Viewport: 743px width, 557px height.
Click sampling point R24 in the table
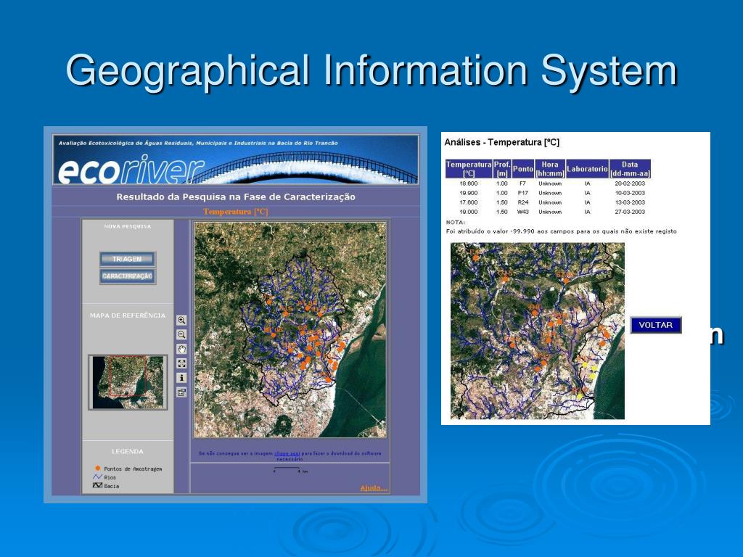[522, 202]
